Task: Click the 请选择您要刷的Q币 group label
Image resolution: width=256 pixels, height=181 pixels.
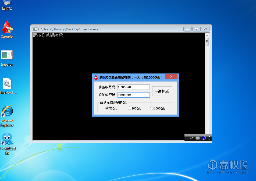Action: click(x=113, y=102)
